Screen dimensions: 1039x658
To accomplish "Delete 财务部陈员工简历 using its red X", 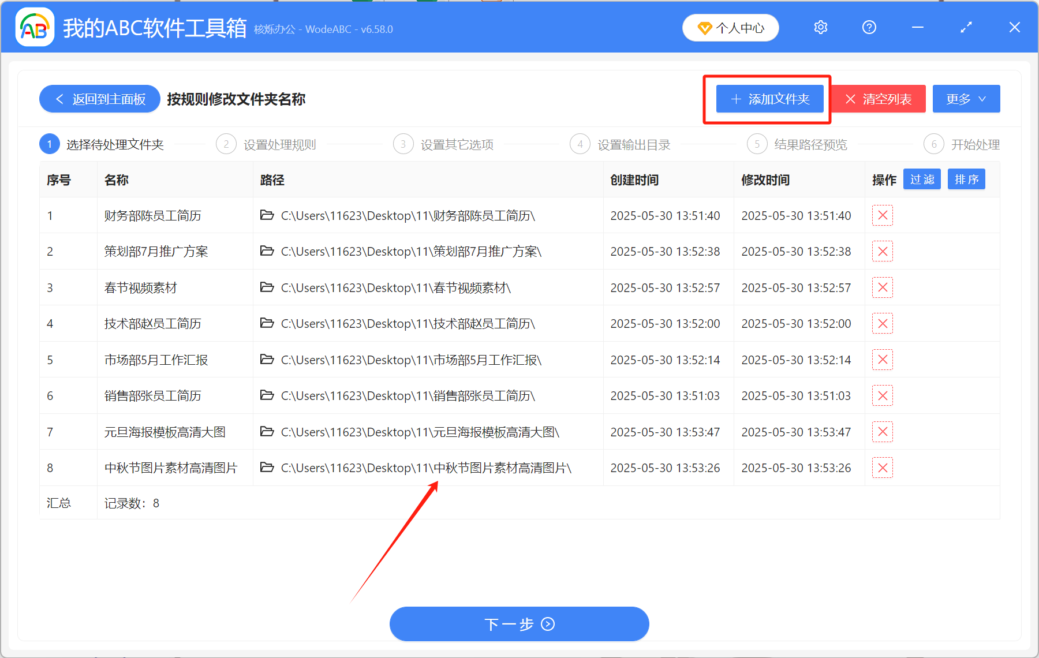I will pos(882,215).
